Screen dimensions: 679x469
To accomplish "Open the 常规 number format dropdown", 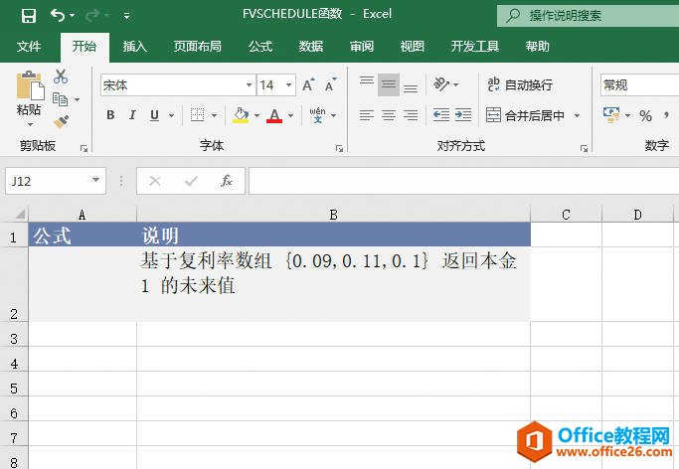I will click(639, 84).
